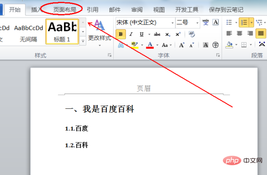Open the 引用 tab
This screenshot has width=267, height=175.
click(93, 10)
